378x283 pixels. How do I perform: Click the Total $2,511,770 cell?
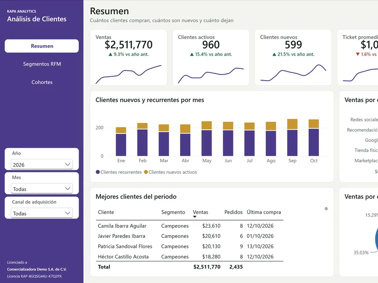(207, 267)
